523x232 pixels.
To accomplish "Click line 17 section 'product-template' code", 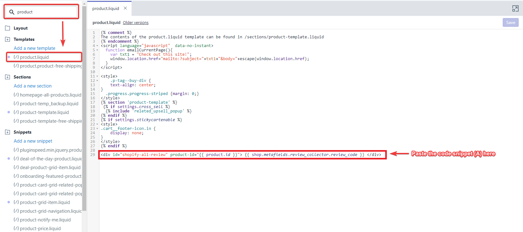I will click(x=139, y=102).
